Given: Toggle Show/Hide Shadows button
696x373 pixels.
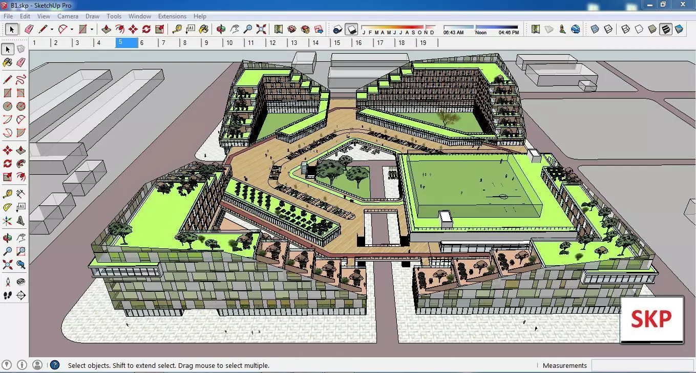Looking at the screenshot, I should (351, 29).
